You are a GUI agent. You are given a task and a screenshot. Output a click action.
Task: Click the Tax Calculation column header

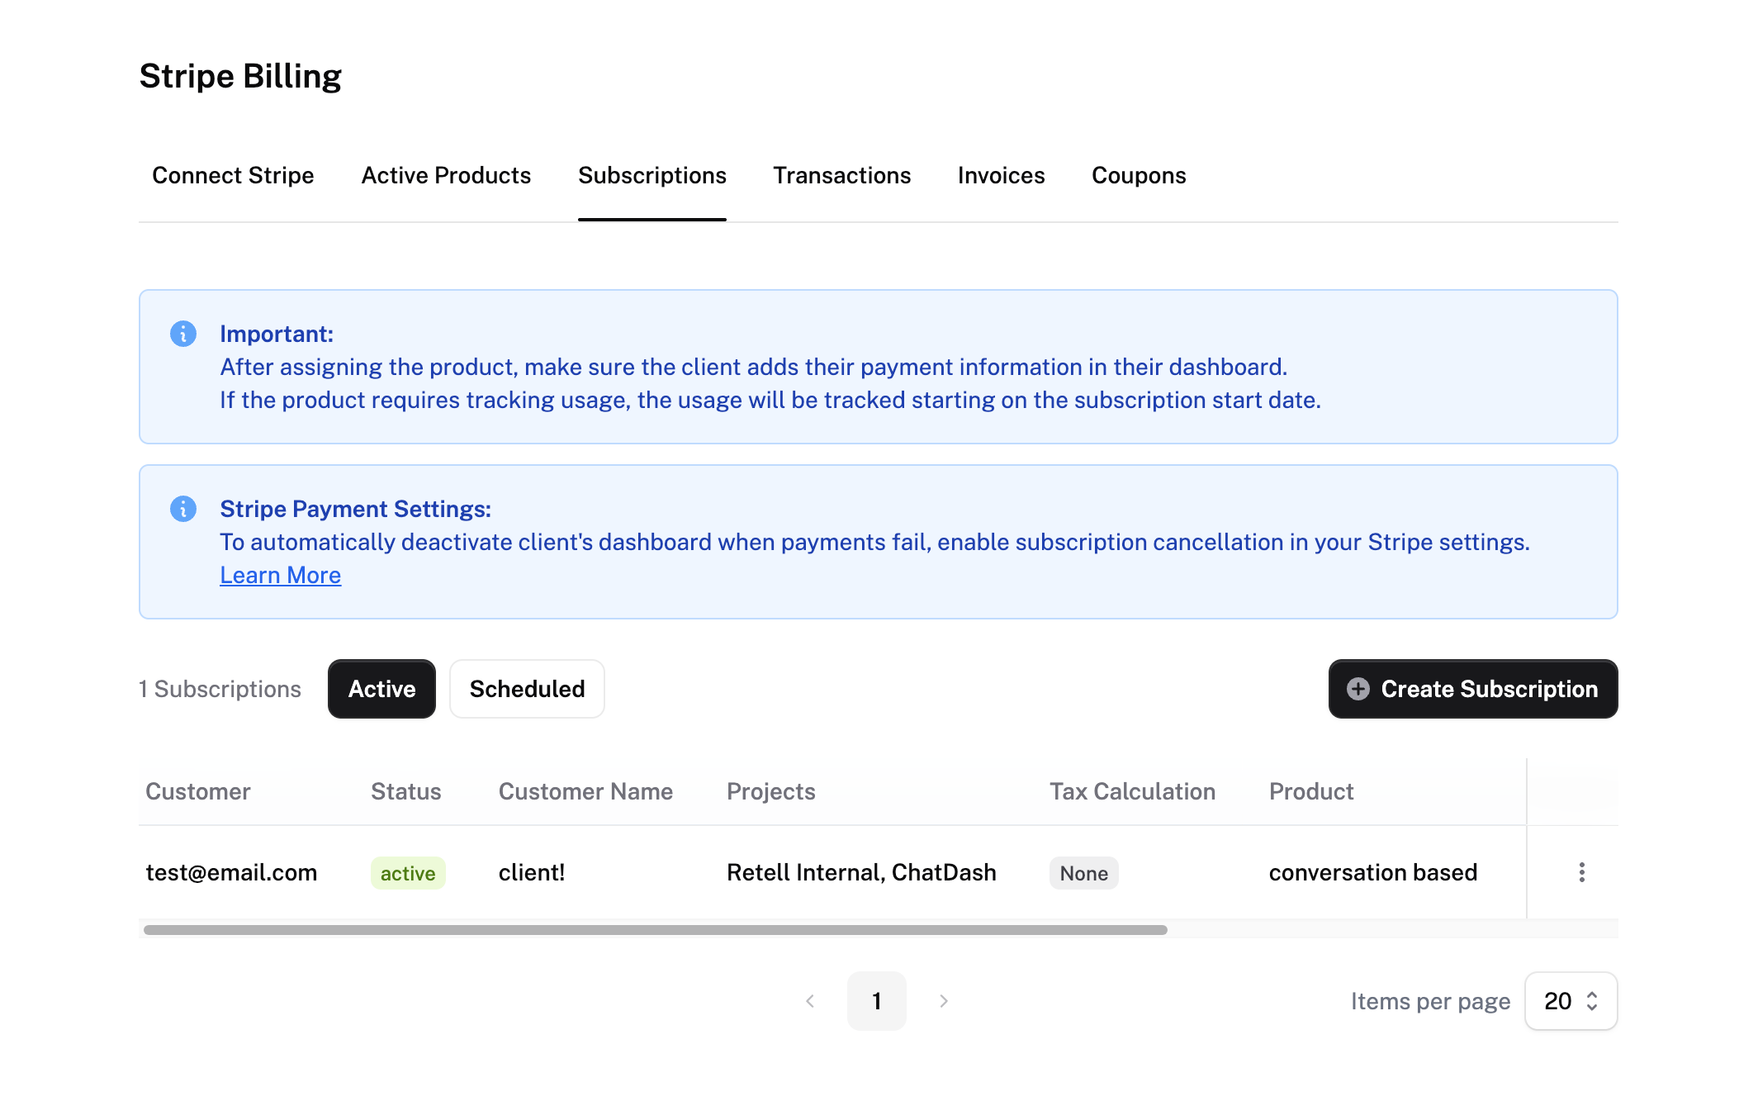coord(1132,791)
